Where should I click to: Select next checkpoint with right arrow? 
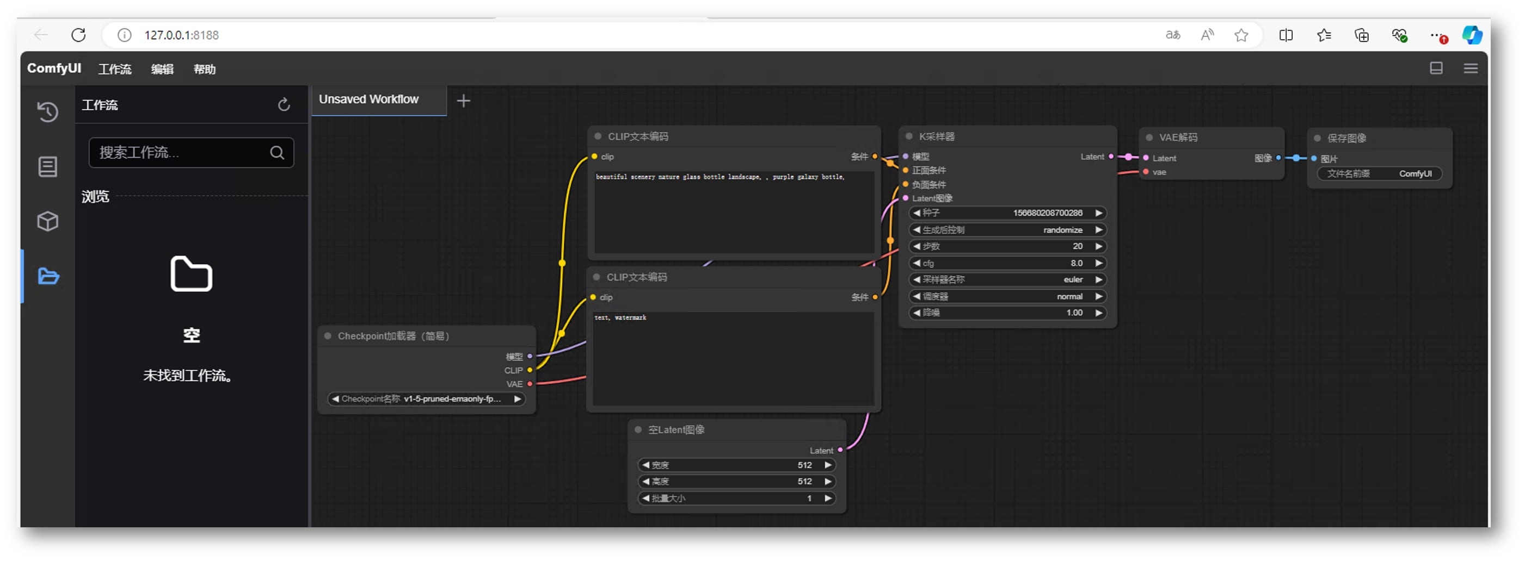click(518, 399)
